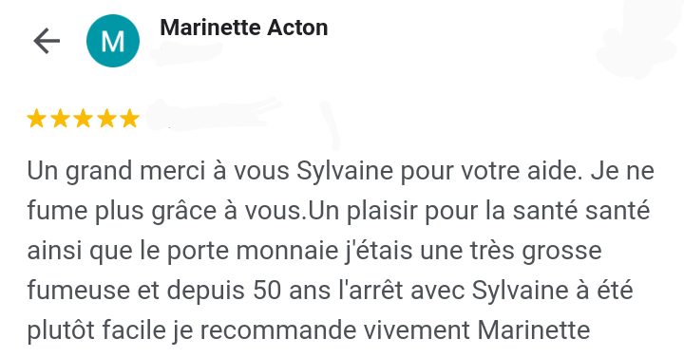The image size is (684, 358).
Task: Click the word 'Sylvaine' in the first line
Action: tap(345, 171)
